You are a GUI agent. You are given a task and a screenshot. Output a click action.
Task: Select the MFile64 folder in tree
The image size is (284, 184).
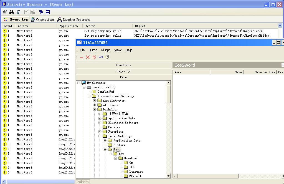click(135, 176)
